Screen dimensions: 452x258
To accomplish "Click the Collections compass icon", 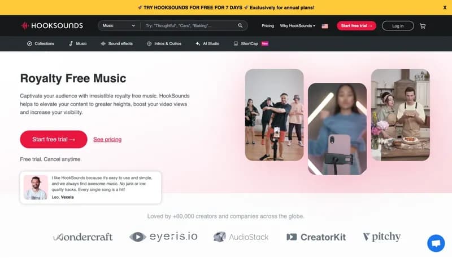I will click(29, 44).
